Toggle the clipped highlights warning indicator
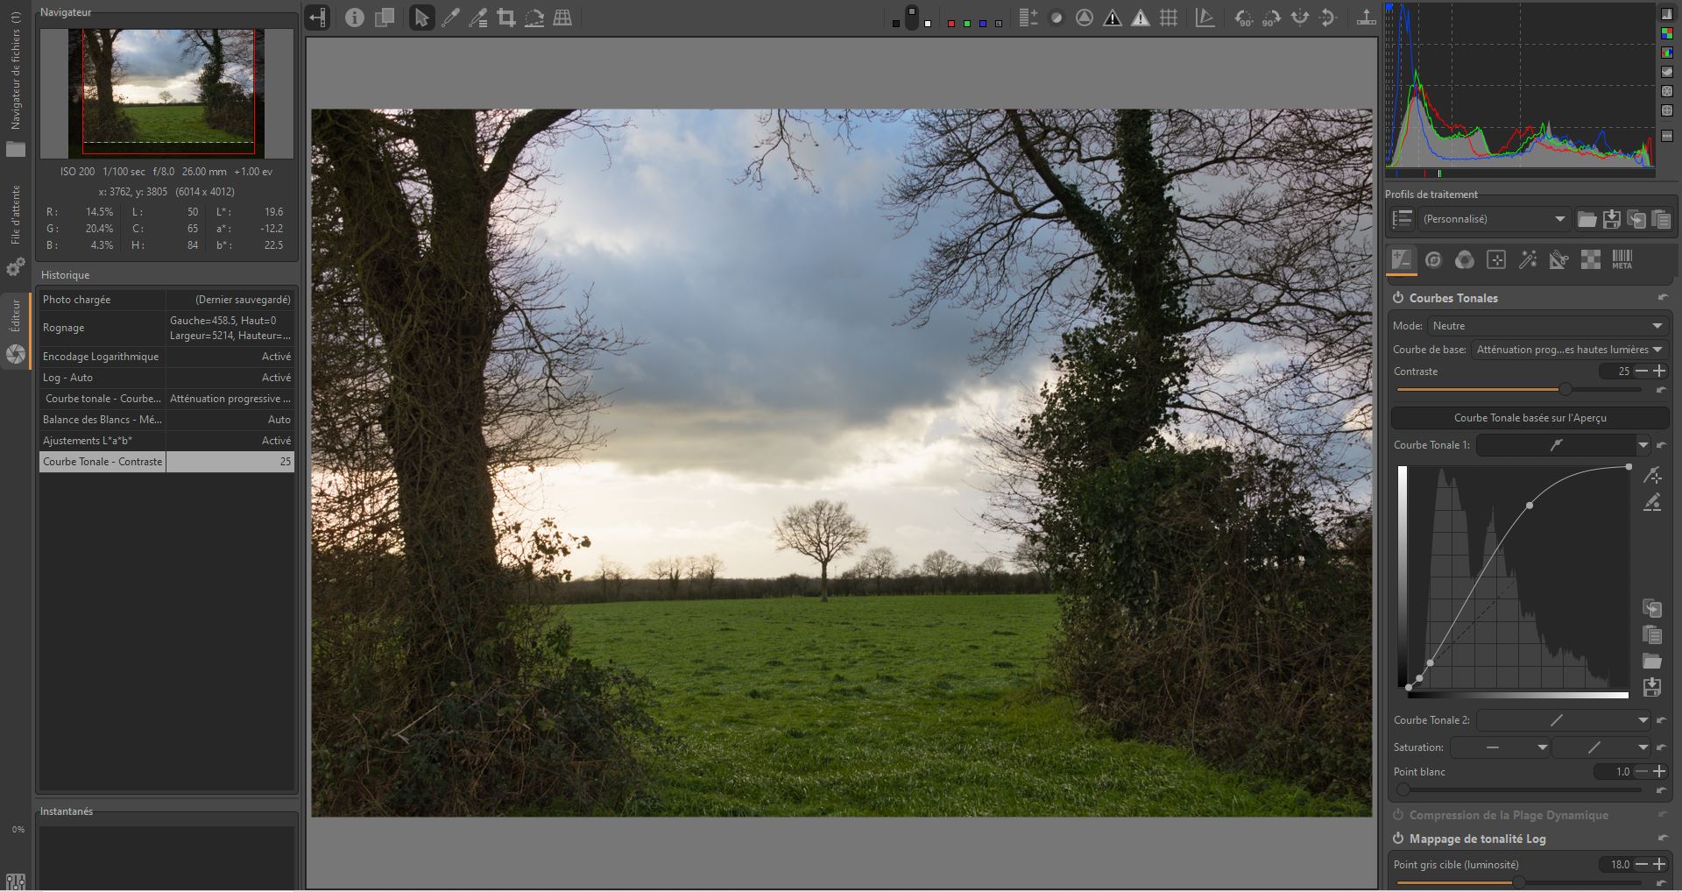 pyautogui.click(x=1140, y=18)
